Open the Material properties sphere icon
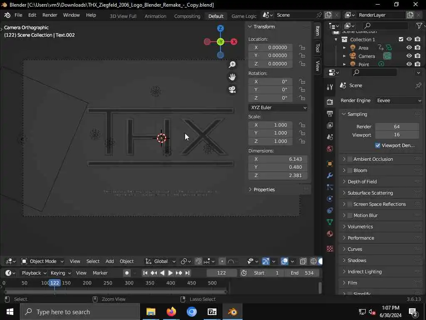The height and width of the screenshot is (320, 426). coord(330,234)
